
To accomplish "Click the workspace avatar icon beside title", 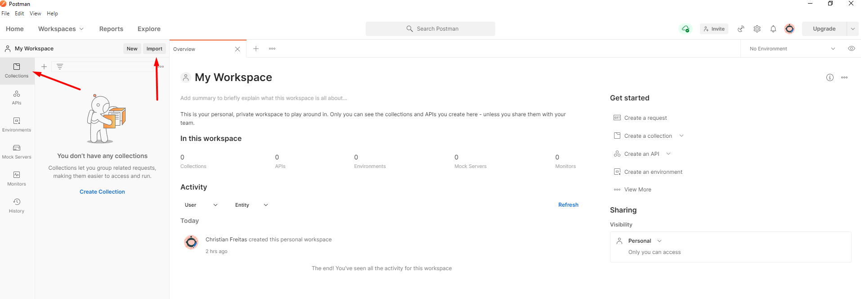I will click(186, 77).
